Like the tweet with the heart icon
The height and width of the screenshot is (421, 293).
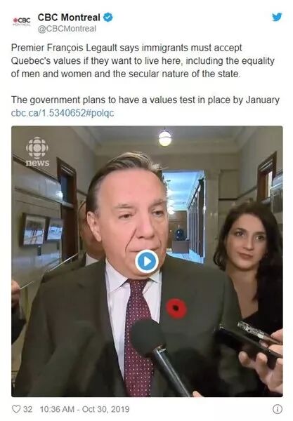coord(16,409)
